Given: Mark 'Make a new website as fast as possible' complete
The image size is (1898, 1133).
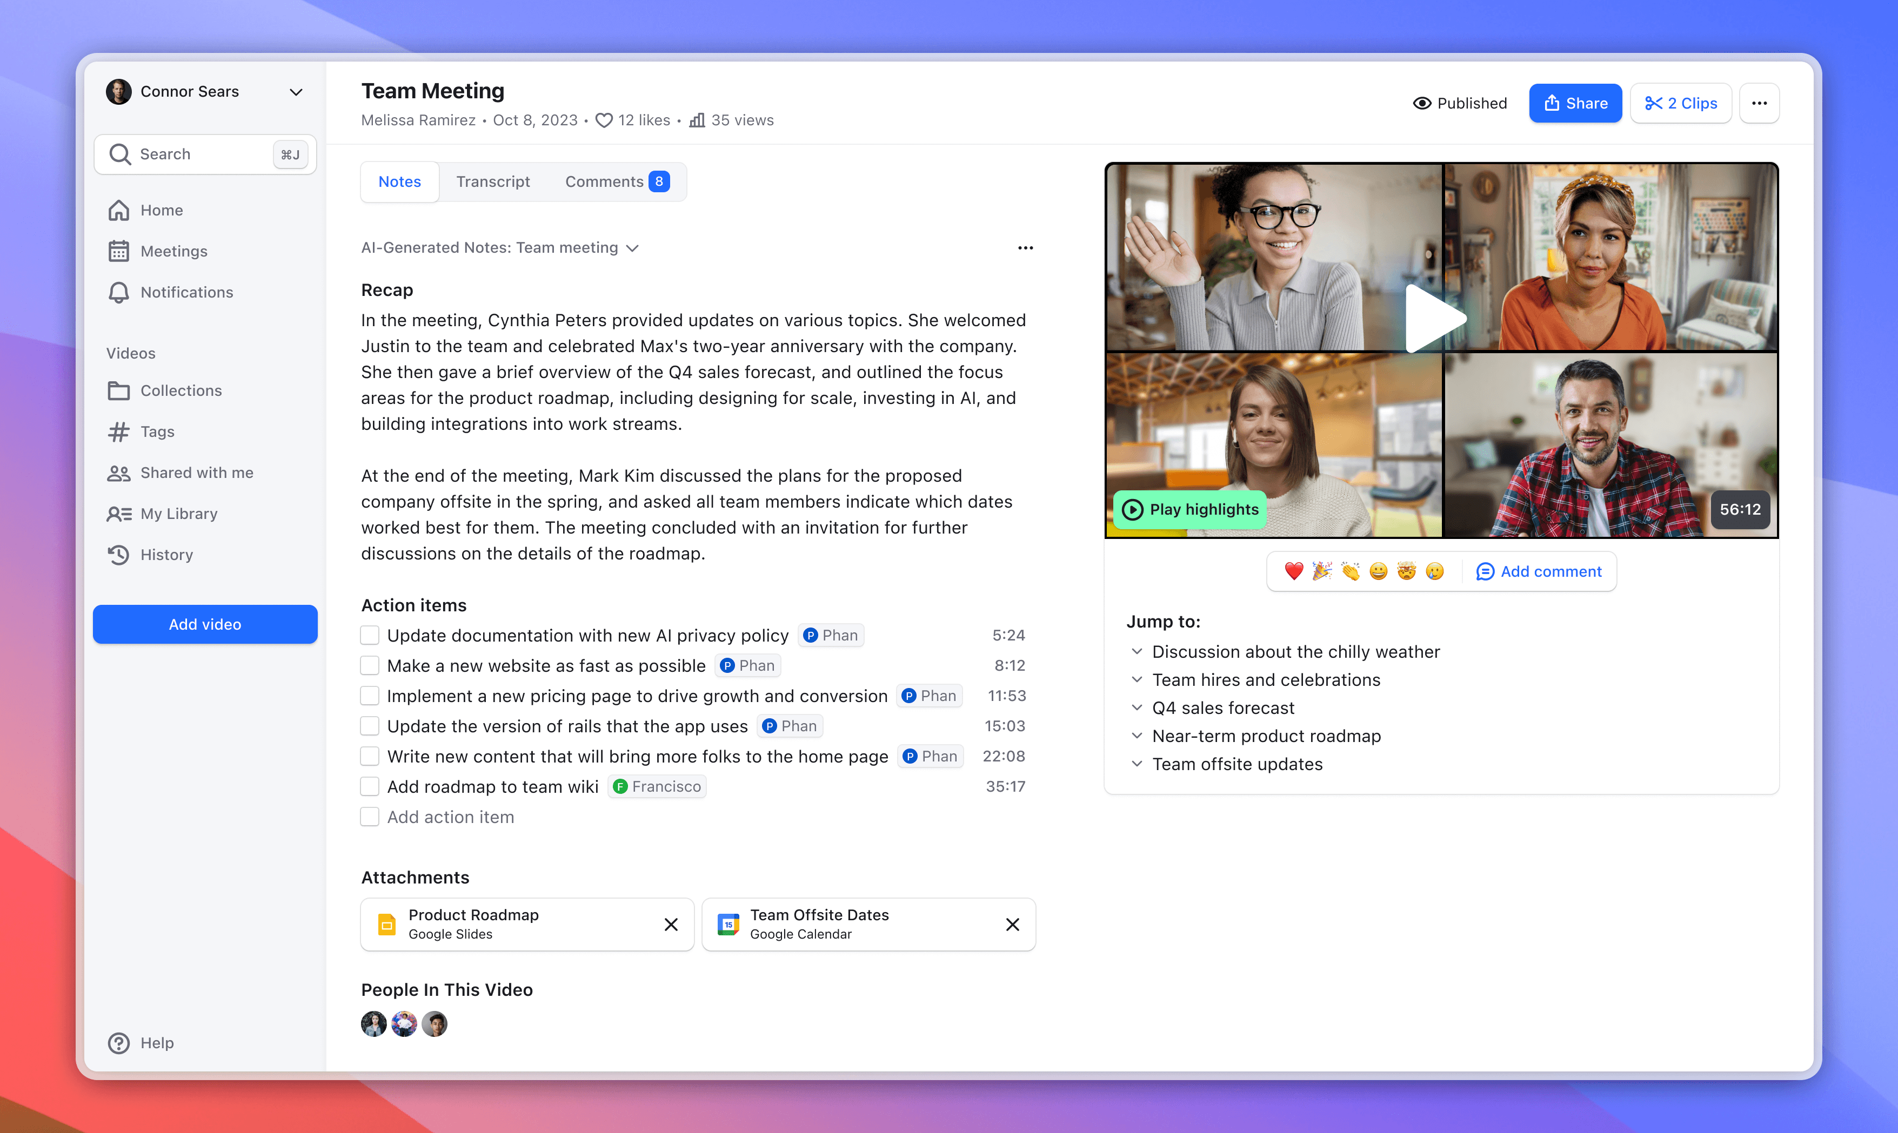Looking at the screenshot, I should pyautogui.click(x=370, y=665).
